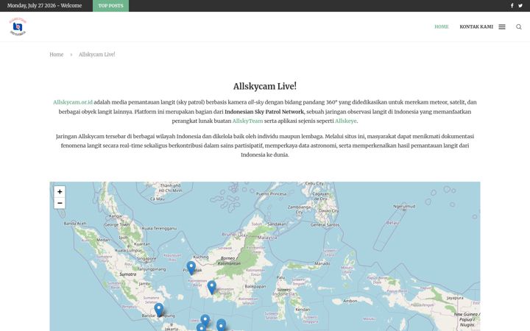The height and width of the screenshot is (331, 530).
Task: Click the Balikpapan label on the map
Action: click(x=255, y=286)
